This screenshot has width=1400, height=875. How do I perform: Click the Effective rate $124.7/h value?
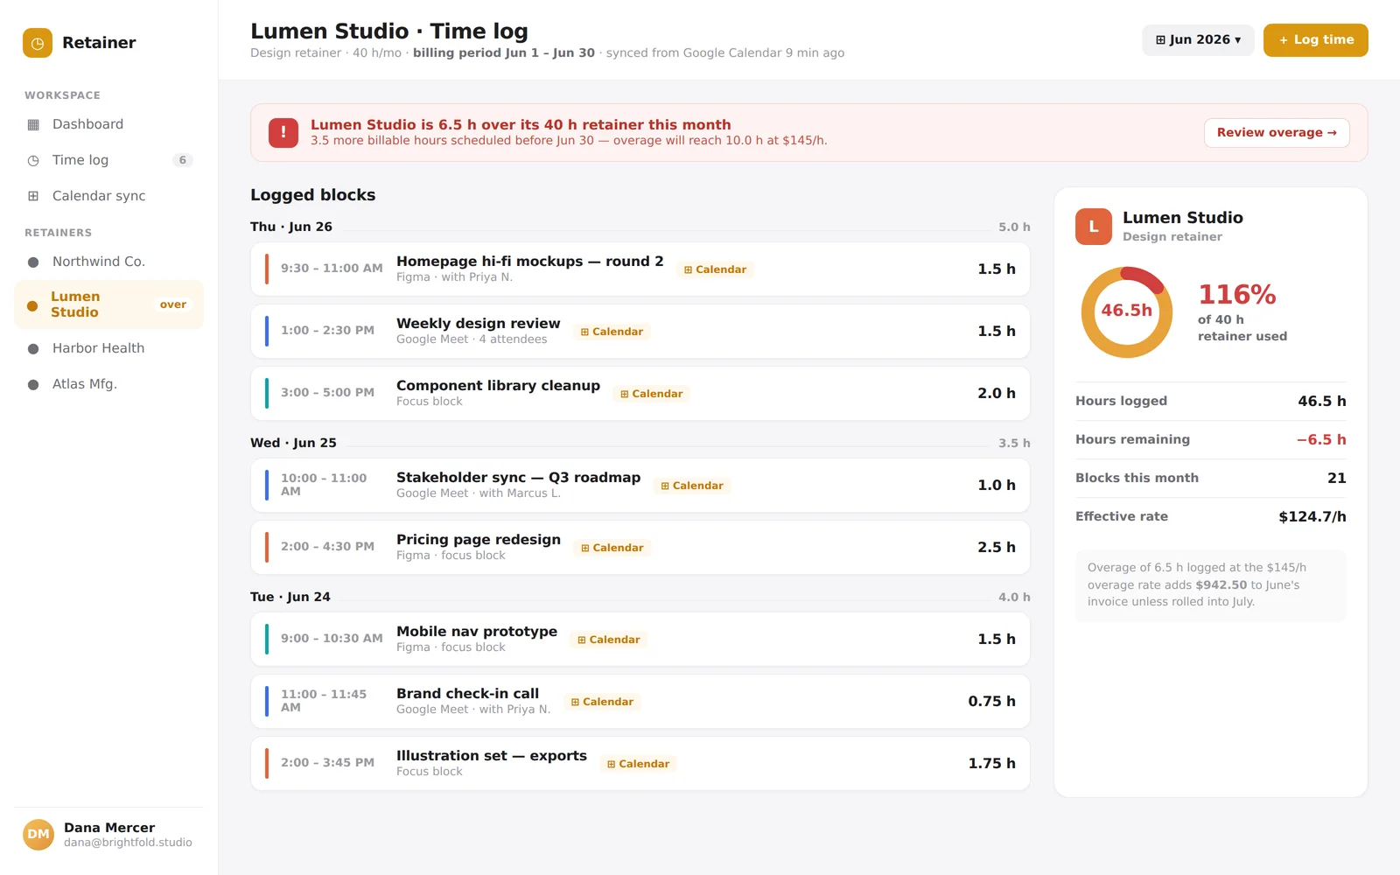1312,517
